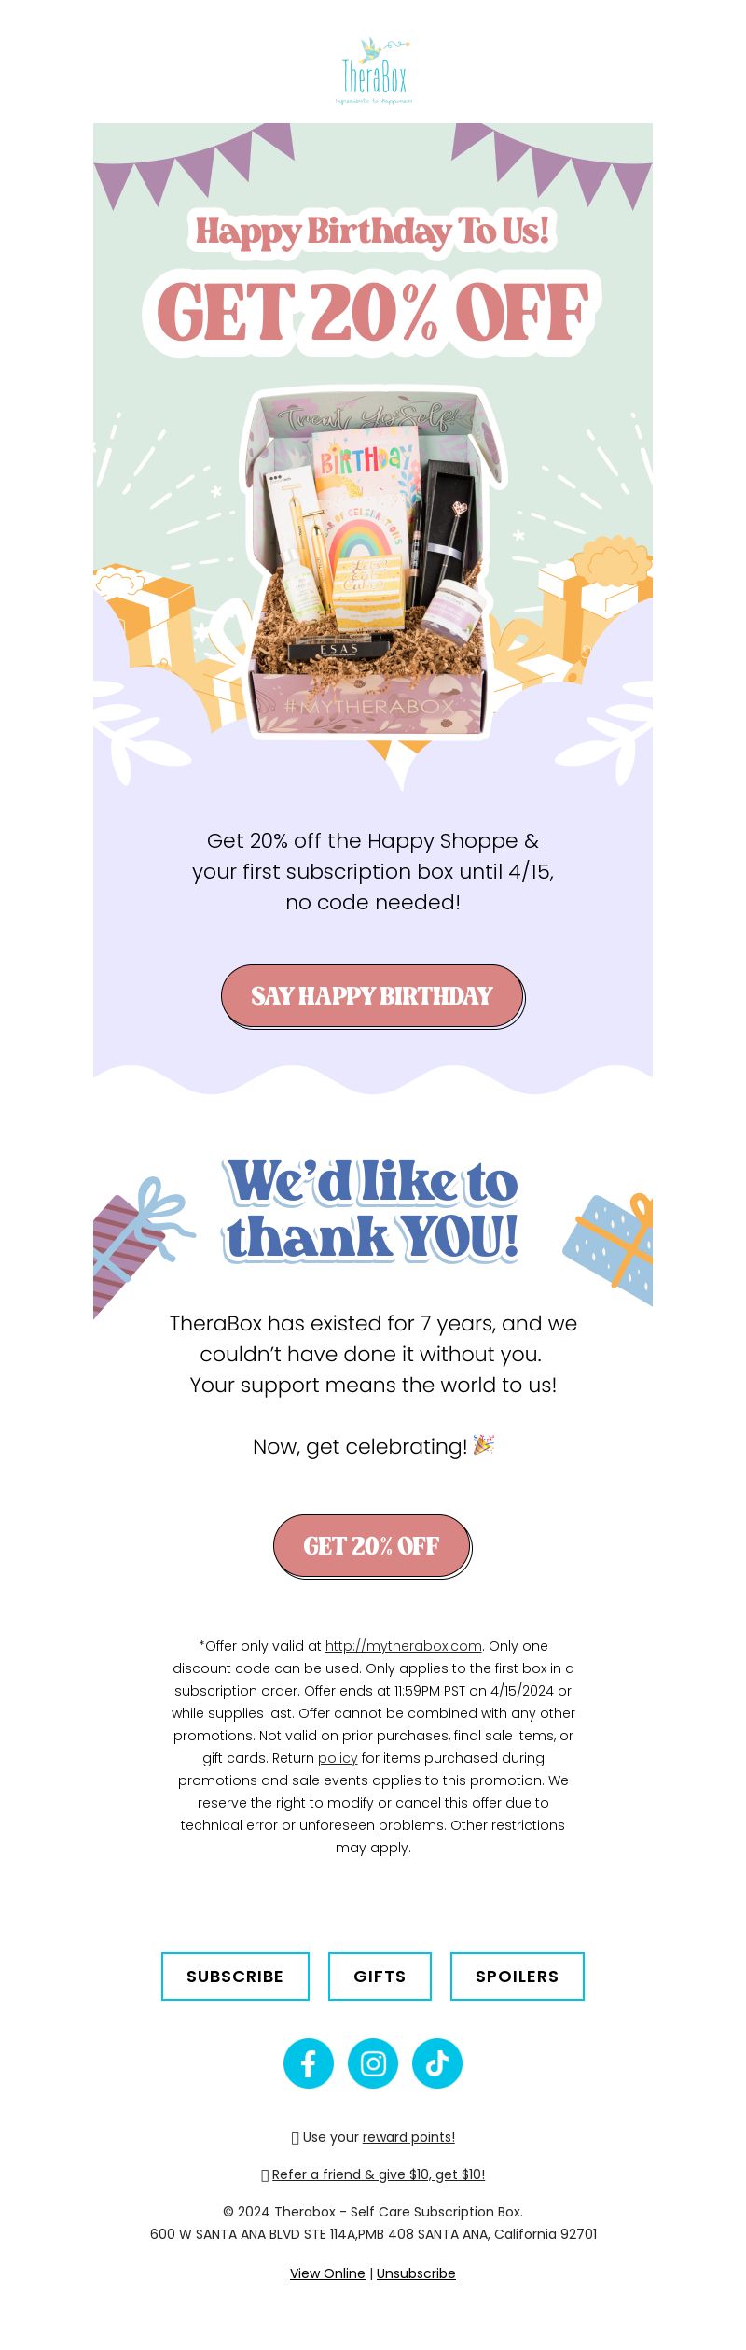746x2350 pixels.
Task: Click the TheraBox birthday box photo
Action: [373, 565]
